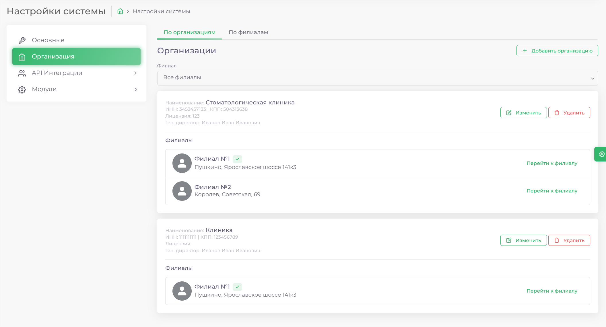Select Организация in the sidebar
Image resolution: width=606 pixels, height=327 pixels.
point(76,57)
